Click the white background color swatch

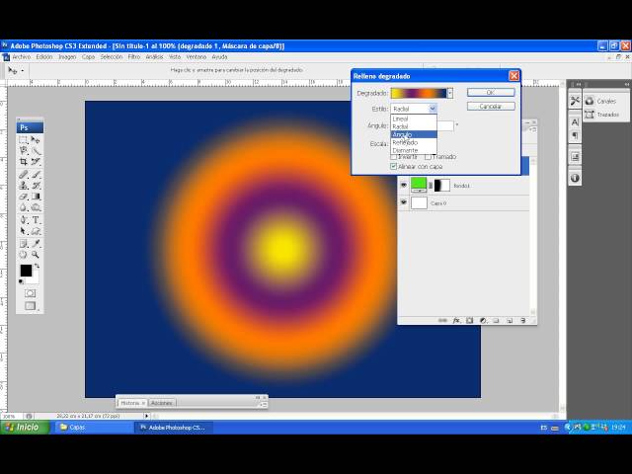(x=36, y=278)
